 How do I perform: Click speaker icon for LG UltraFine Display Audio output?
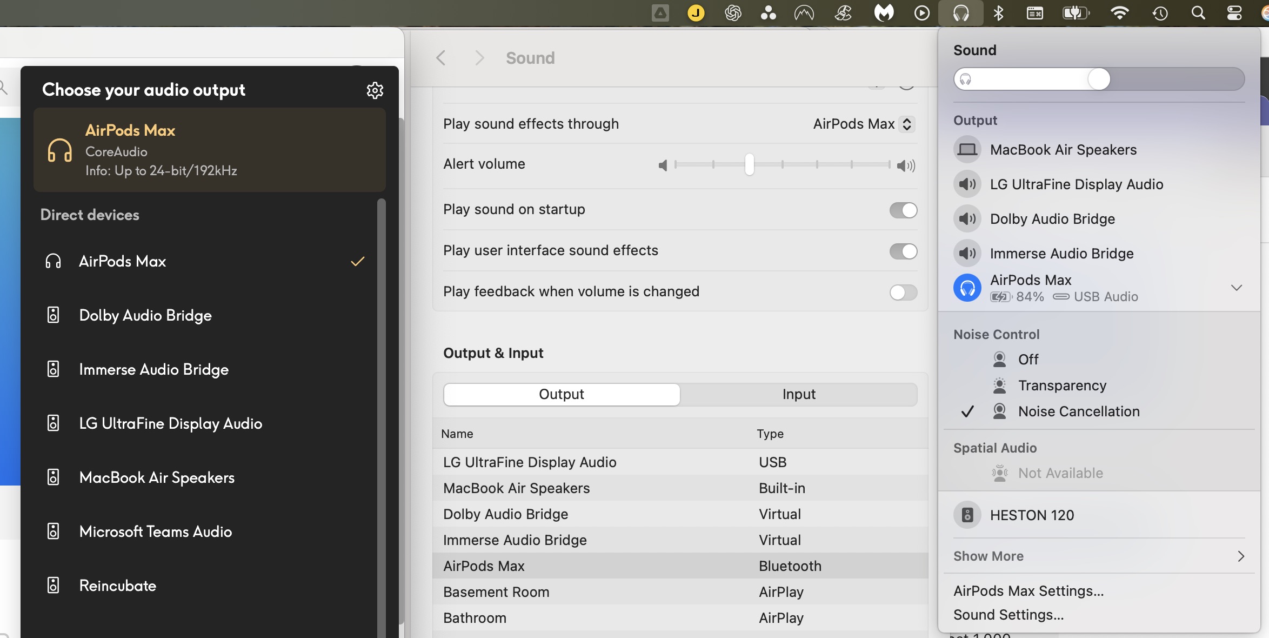click(x=967, y=184)
